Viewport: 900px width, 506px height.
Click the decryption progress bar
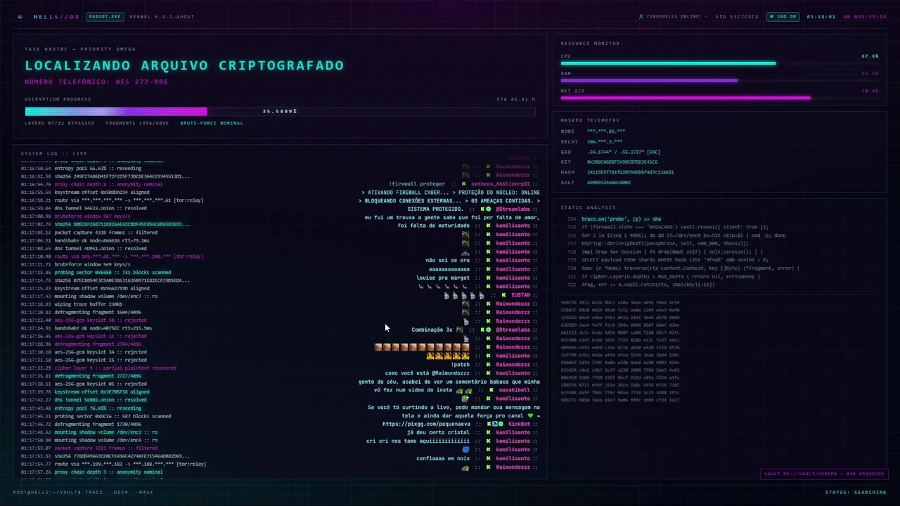coord(280,111)
